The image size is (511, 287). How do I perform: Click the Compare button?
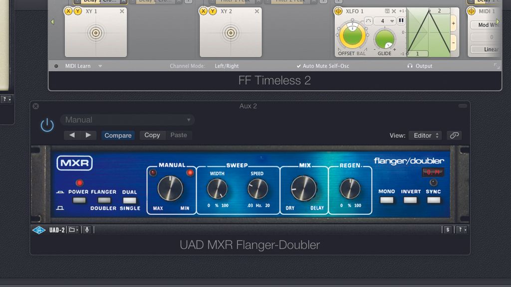click(x=118, y=135)
